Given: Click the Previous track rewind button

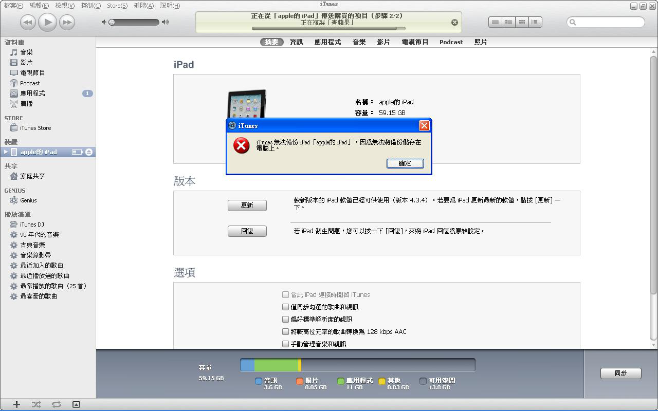Looking at the screenshot, I should pos(28,22).
